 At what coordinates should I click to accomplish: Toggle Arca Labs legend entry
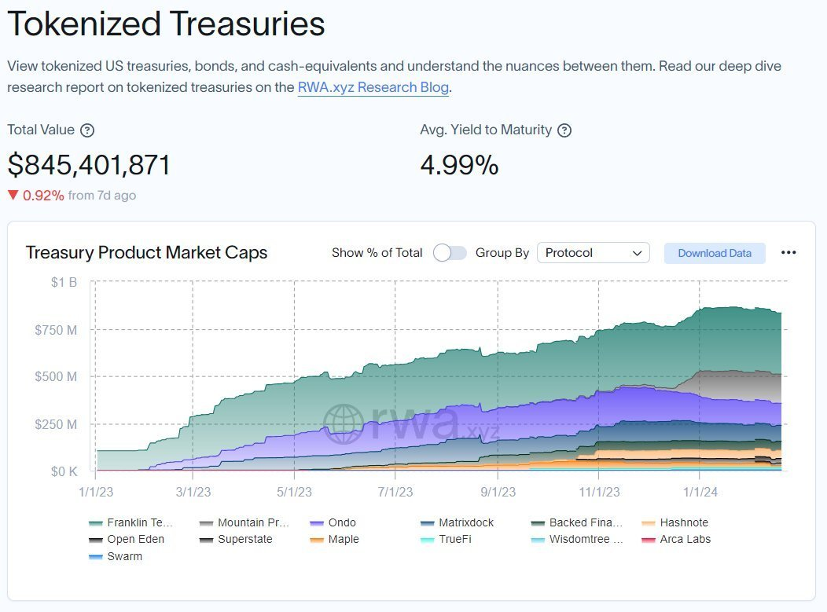pyautogui.click(x=676, y=539)
